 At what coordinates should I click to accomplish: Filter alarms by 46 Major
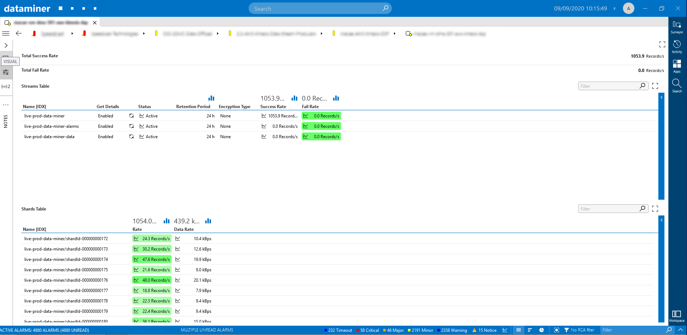pos(393,330)
